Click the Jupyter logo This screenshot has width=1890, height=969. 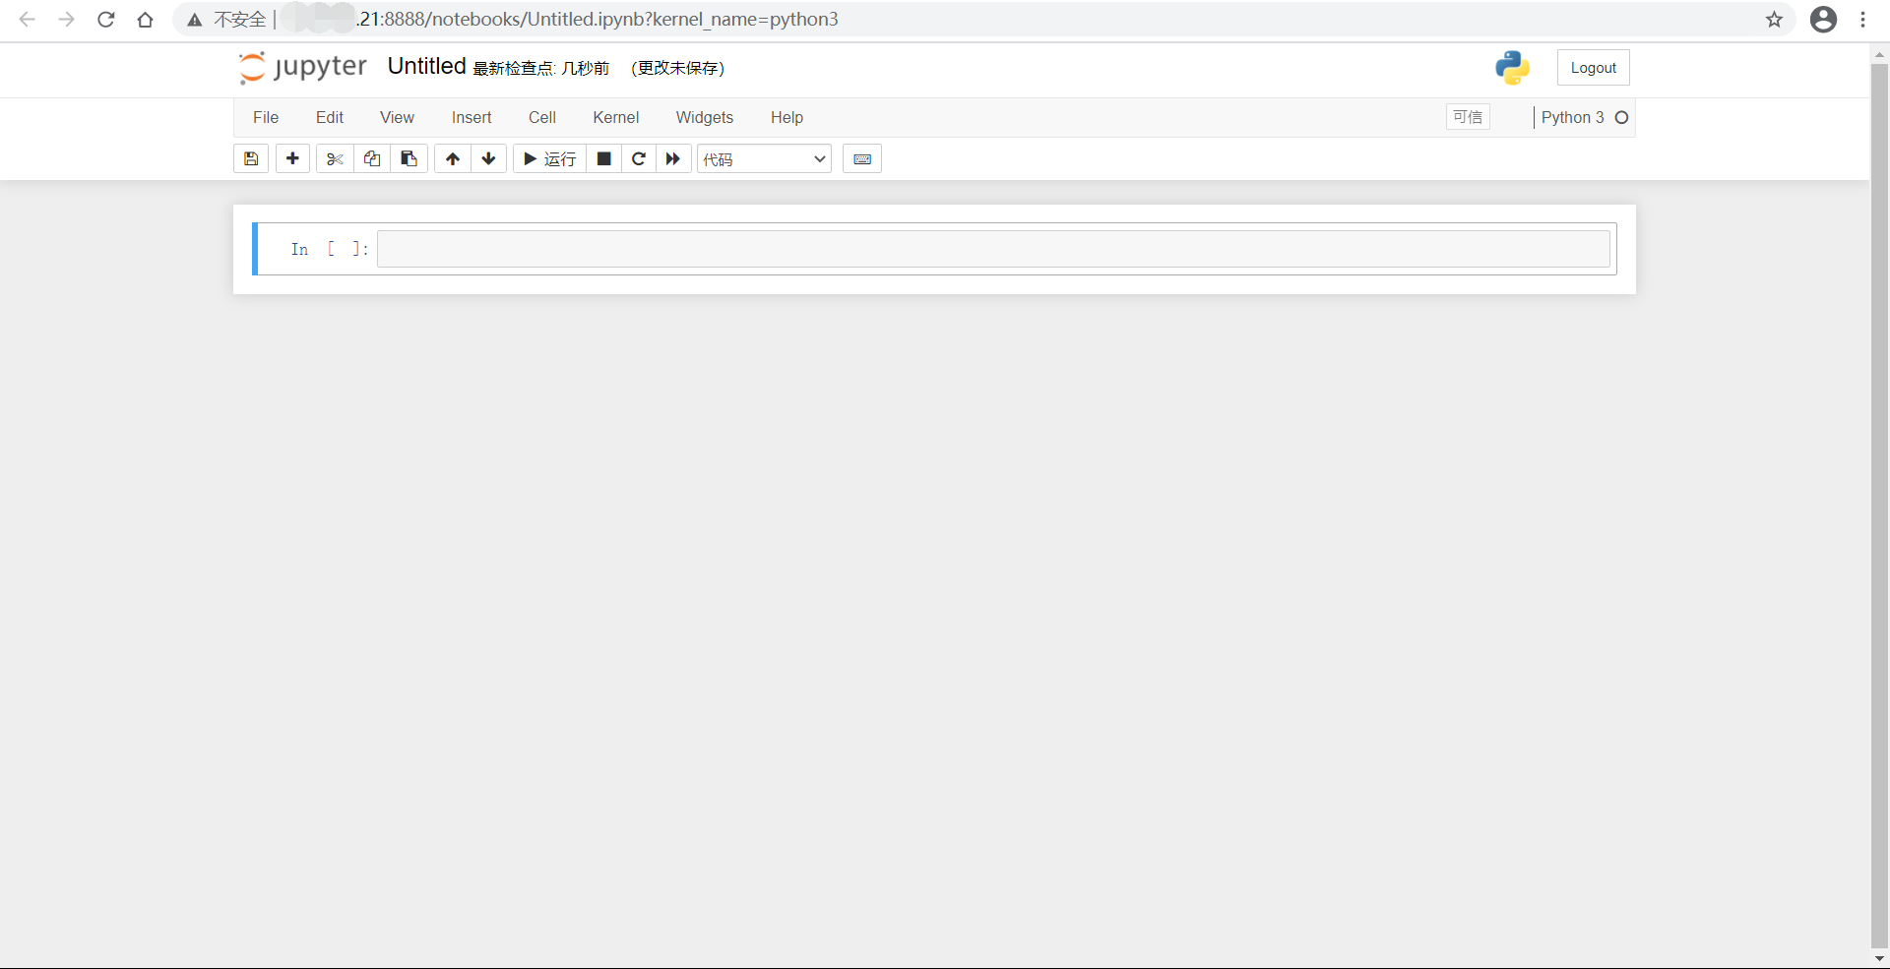click(x=301, y=67)
